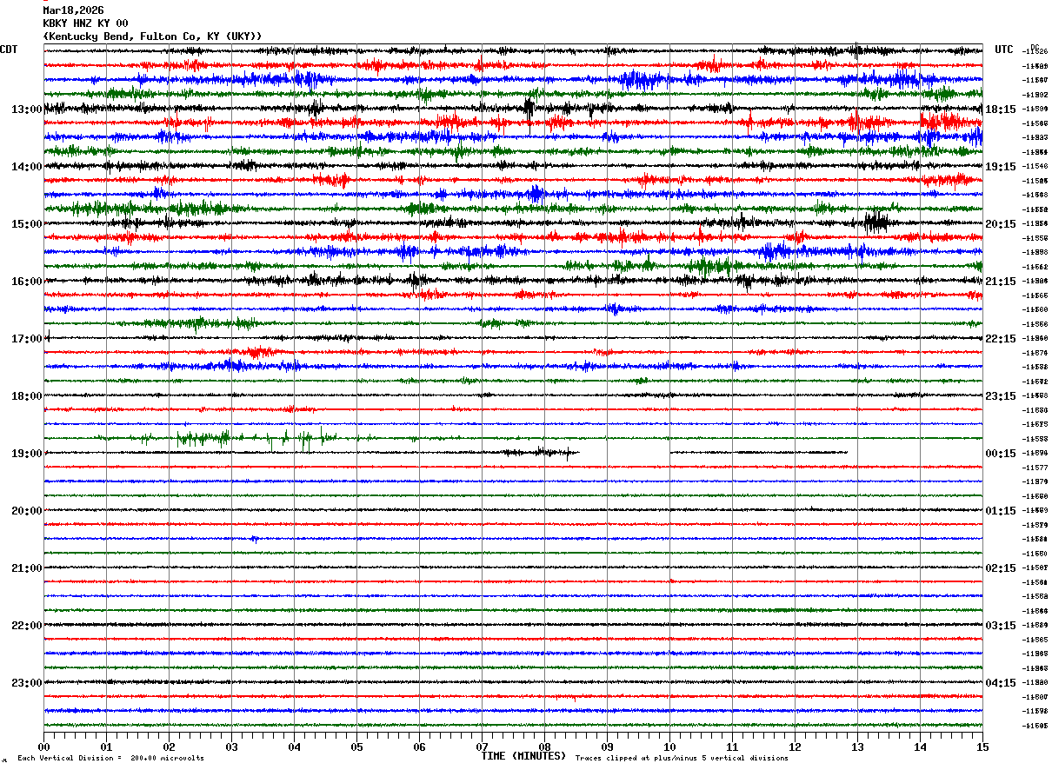Click the 03:15 UTC time label

pos(1000,625)
